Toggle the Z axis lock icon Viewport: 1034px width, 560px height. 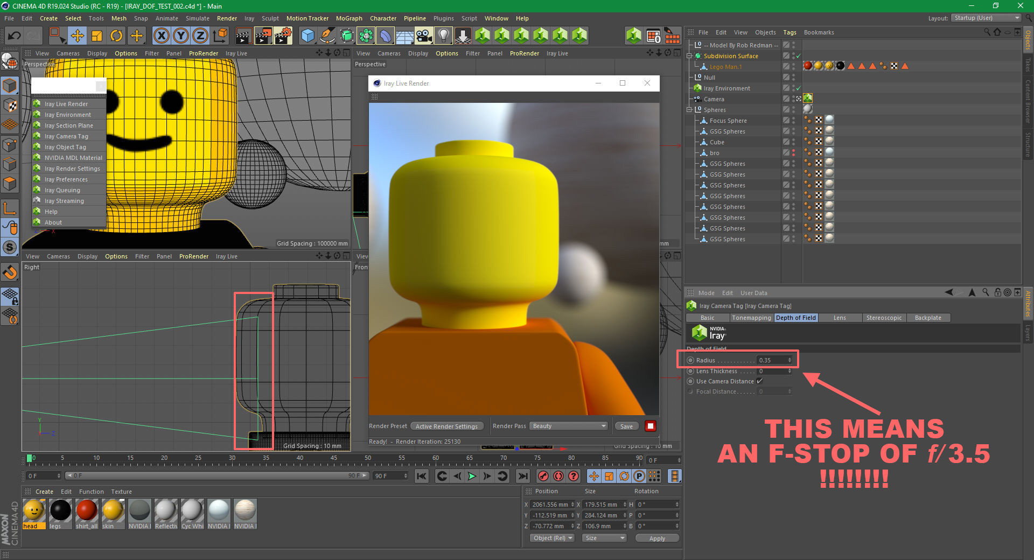tap(200, 36)
